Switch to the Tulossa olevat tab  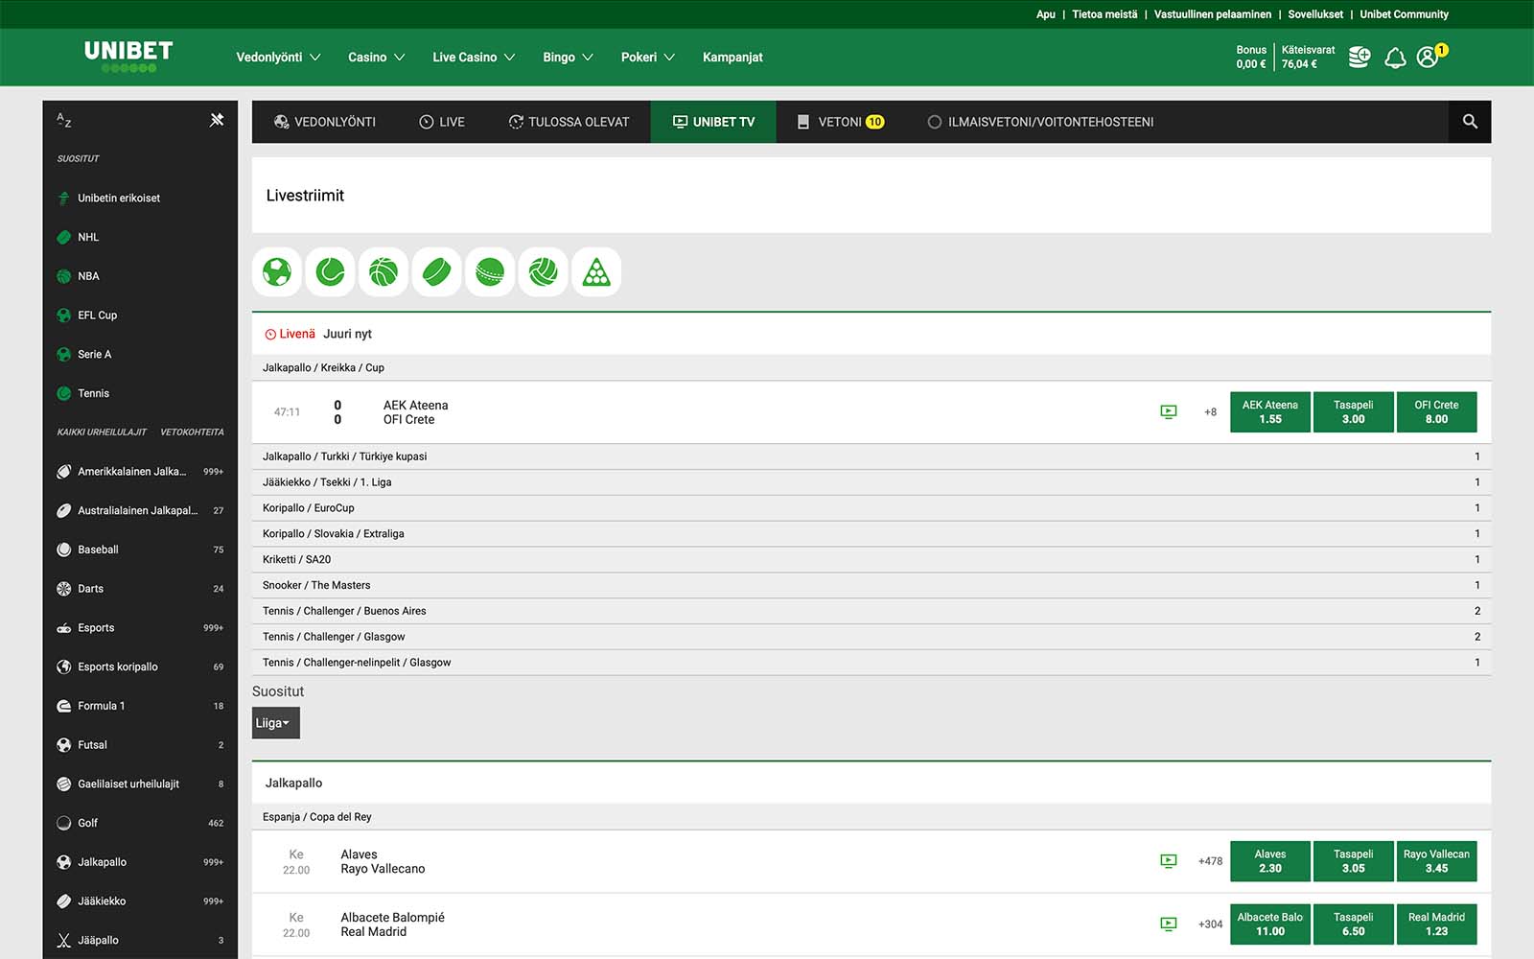569,122
